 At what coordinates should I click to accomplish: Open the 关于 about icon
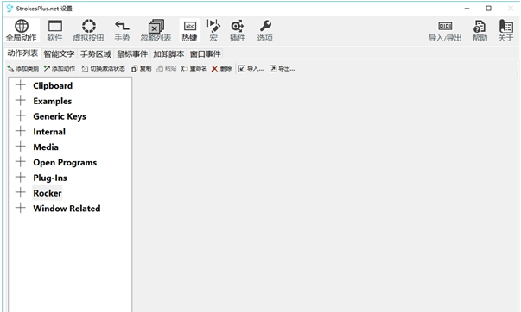coord(505,30)
